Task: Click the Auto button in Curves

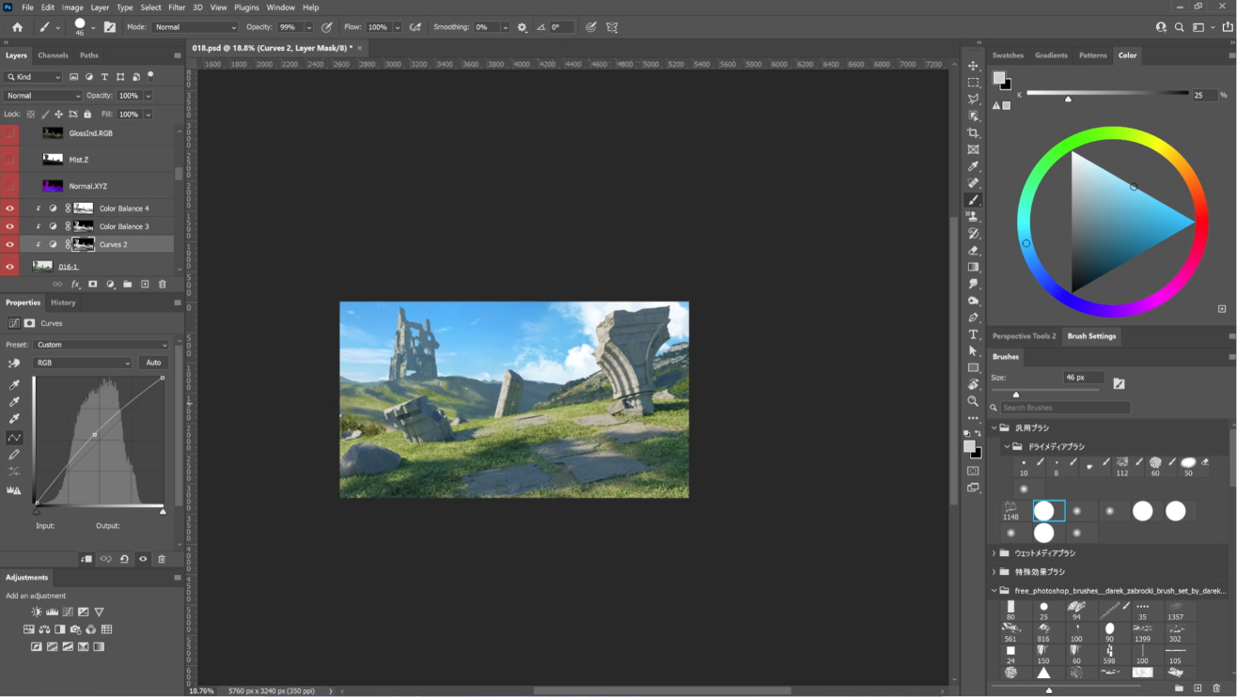Action: 153,363
